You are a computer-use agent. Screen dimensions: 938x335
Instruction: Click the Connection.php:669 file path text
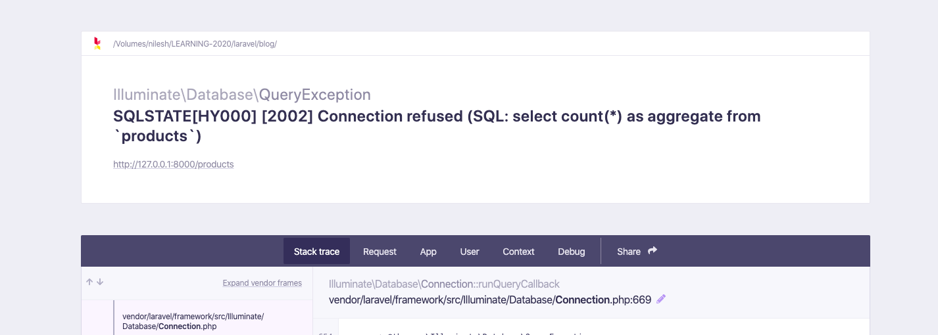[490, 300]
